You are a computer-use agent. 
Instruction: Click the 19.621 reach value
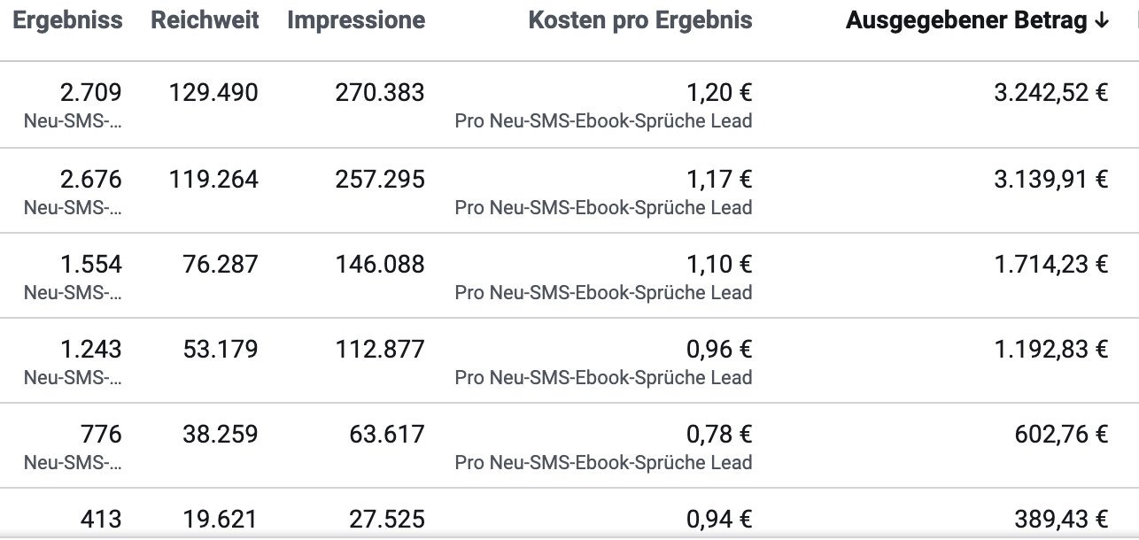tap(221, 519)
